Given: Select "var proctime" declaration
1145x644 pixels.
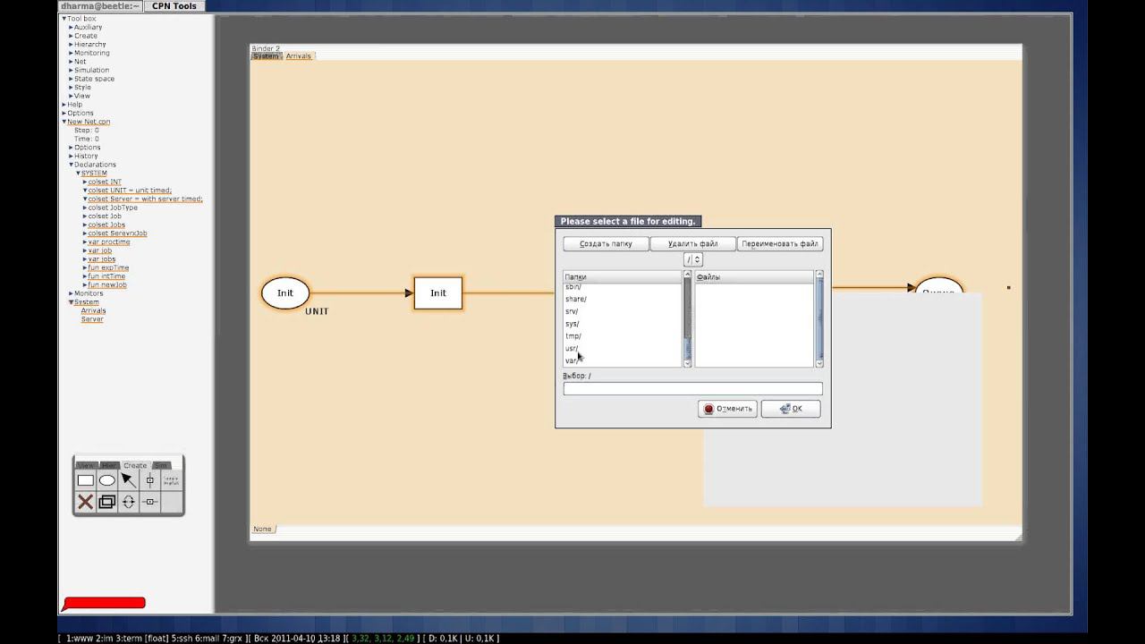Looking at the screenshot, I should coord(109,242).
